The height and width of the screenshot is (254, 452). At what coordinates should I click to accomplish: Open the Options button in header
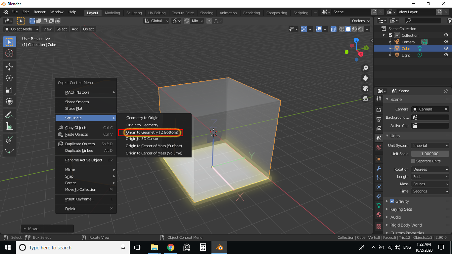click(x=361, y=21)
